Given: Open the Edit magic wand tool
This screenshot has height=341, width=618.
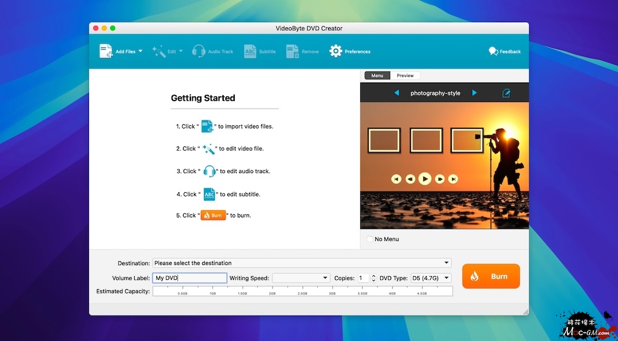Looking at the screenshot, I should tap(158, 51).
